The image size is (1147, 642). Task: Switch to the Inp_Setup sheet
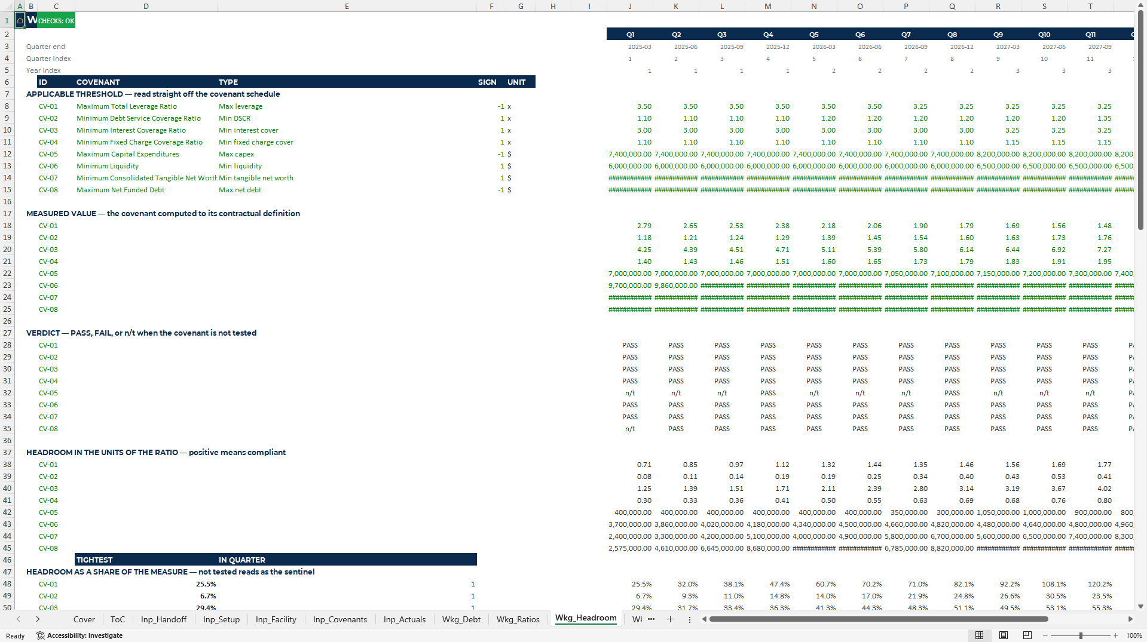pos(221,619)
